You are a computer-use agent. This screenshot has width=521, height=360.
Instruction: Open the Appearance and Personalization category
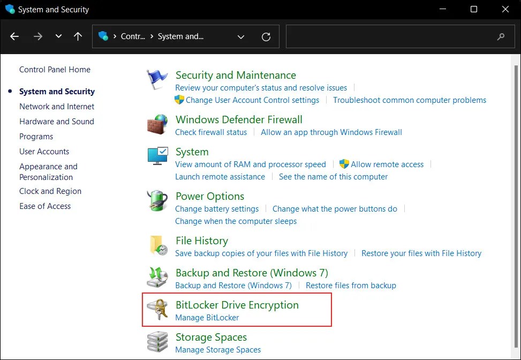pos(48,171)
